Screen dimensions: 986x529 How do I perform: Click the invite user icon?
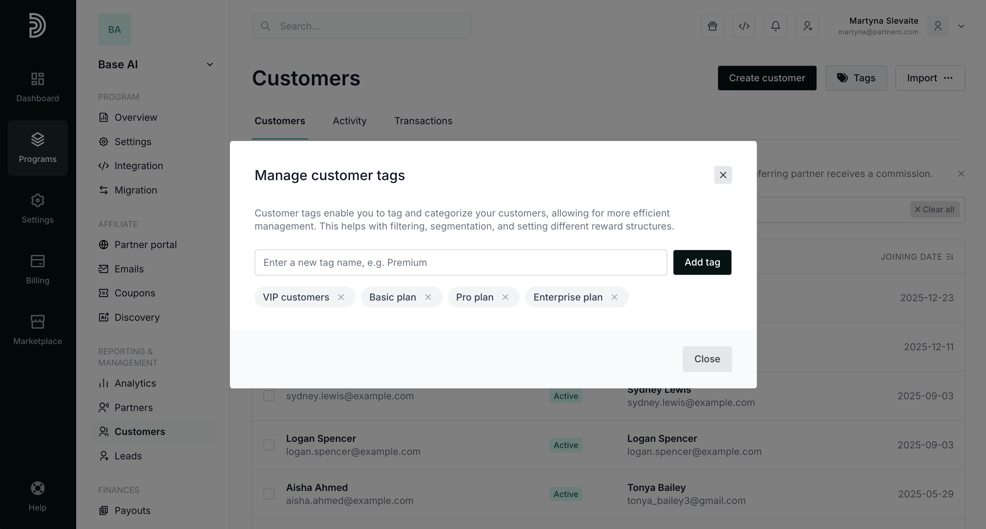(807, 26)
